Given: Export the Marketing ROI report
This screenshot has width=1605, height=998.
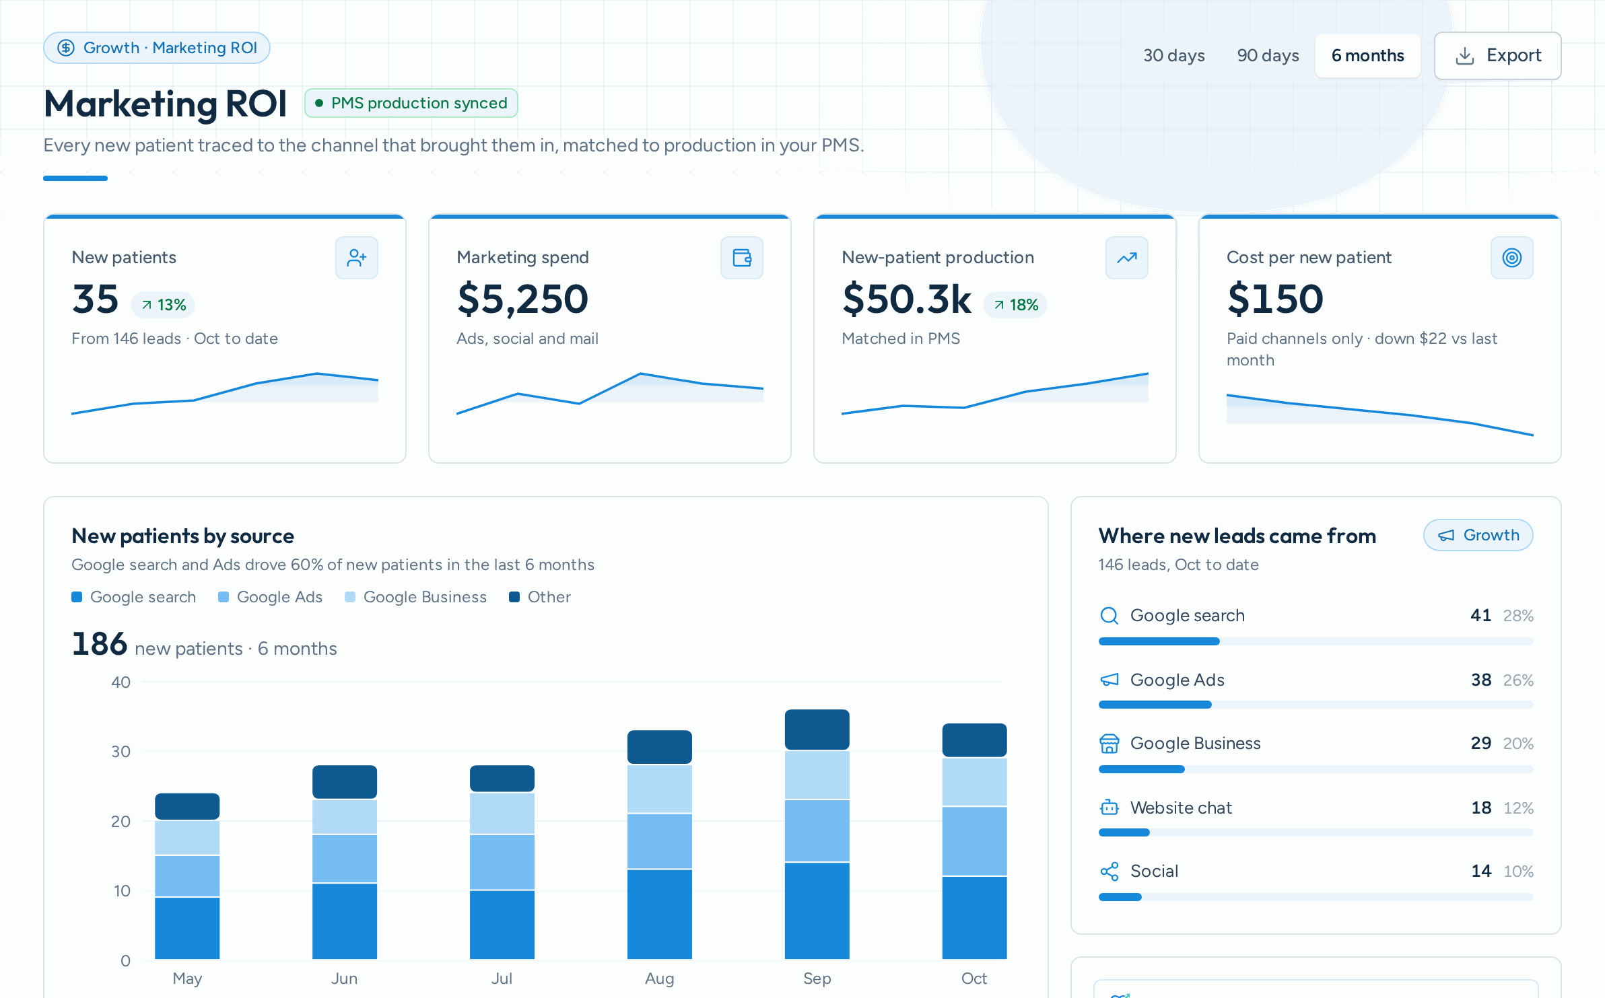Looking at the screenshot, I should click(1497, 56).
